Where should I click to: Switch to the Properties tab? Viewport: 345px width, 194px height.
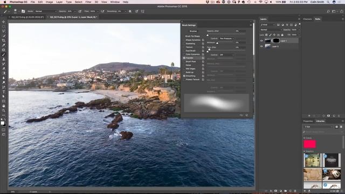tap(308, 121)
